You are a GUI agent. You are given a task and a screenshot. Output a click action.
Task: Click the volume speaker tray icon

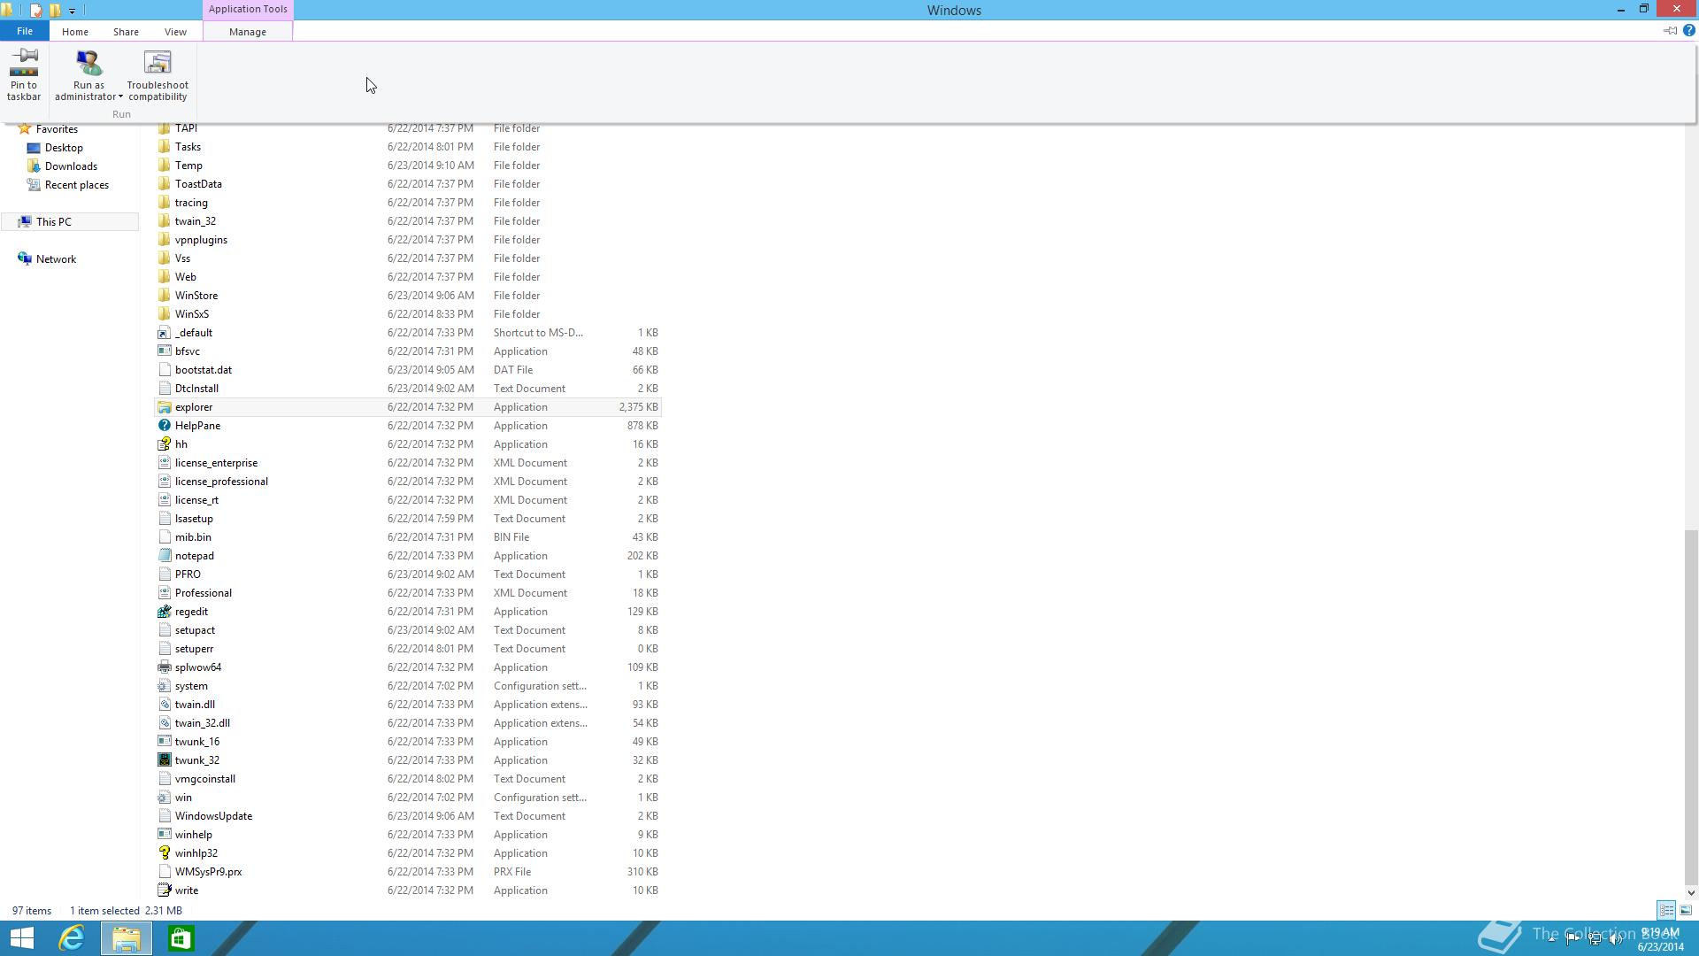coord(1616,939)
